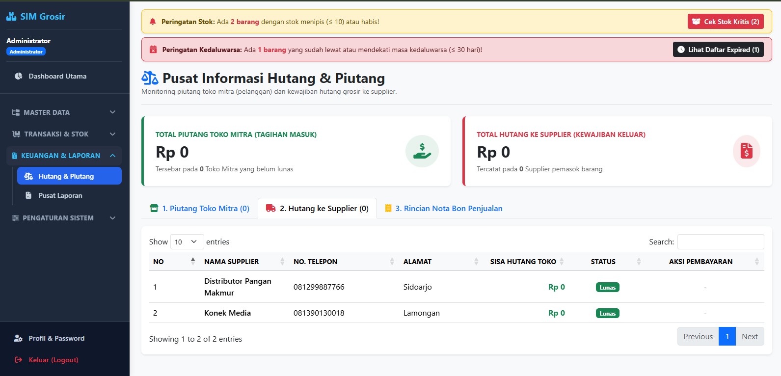Click the logout arrow icon
Screen dimensions: 781x376
point(19,360)
